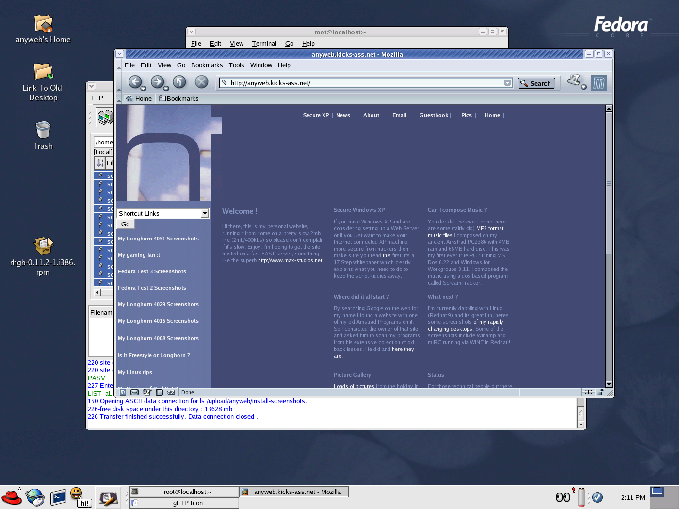Viewport: 679px width, 509px height.
Task: Click the blue checkmark tray icon
Action: pos(598,497)
